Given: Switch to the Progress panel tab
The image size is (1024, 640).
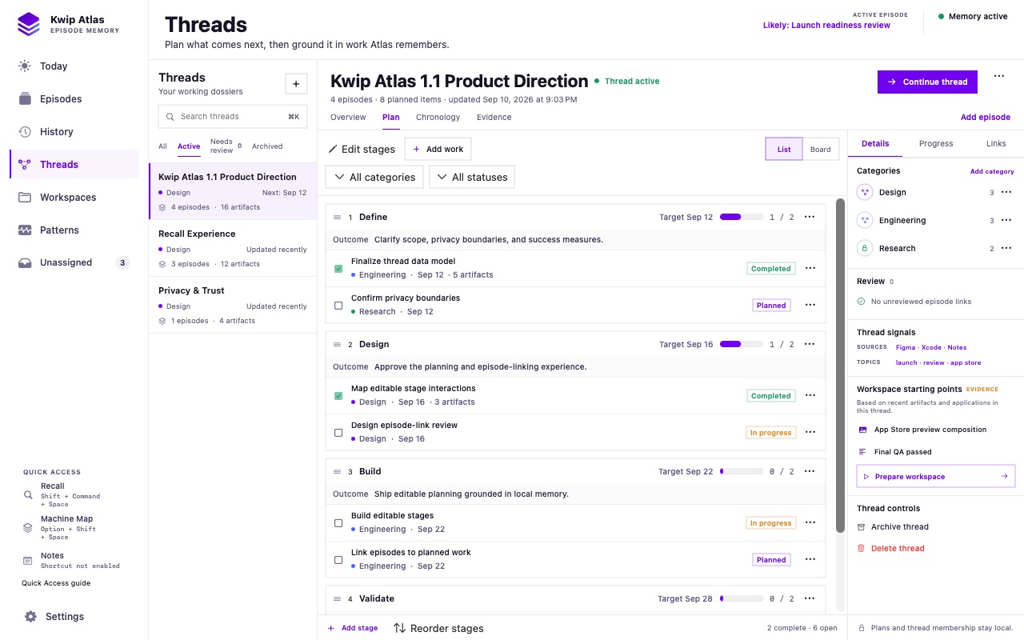Looking at the screenshot, I should (x=936, y=143).
